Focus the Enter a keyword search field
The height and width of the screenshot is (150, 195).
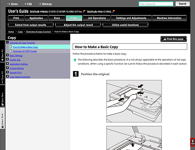click(x=156, y=4)
